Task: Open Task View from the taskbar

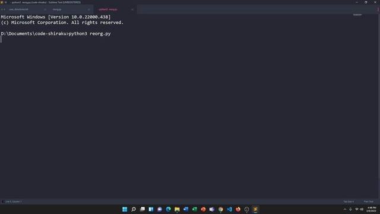Action: pyautogui.click(x=142, y=209)
